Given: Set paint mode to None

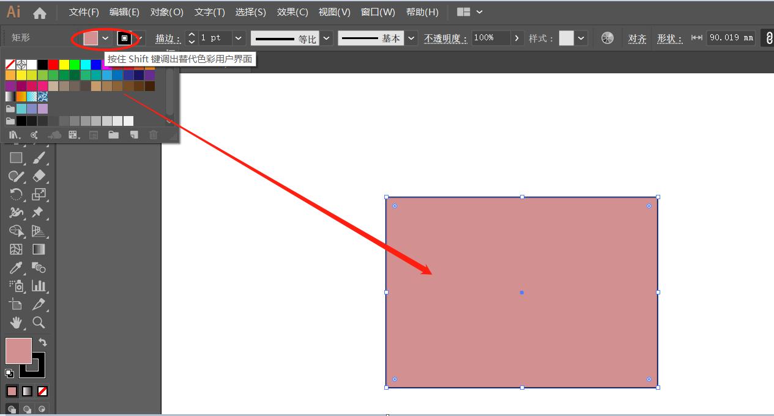Looking at the screenshot, I should (42, 391).
